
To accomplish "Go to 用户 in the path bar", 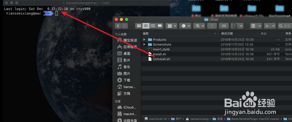I will pyautogui.click(x=176, y=119).
